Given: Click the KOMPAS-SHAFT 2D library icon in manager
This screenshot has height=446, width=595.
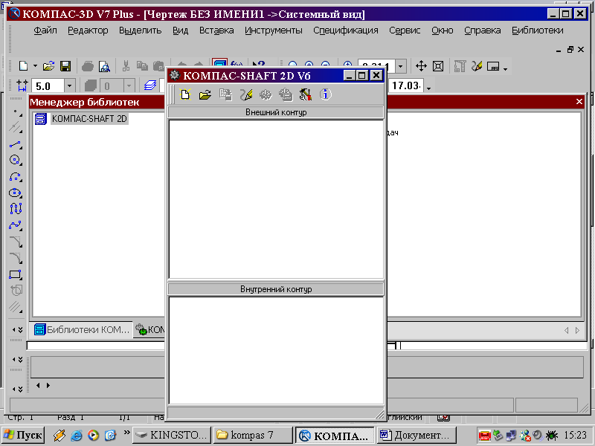Looking at the screenshot, I should [x=41, y=119].
